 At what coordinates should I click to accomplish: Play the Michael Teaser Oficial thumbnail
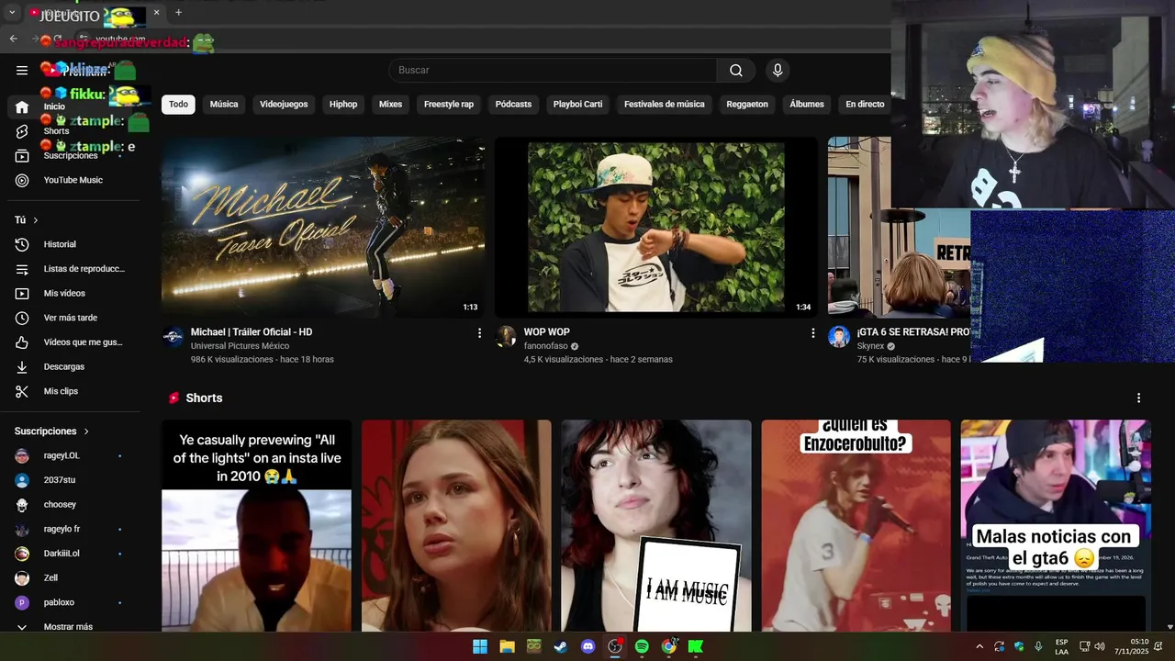click(323, 228)
